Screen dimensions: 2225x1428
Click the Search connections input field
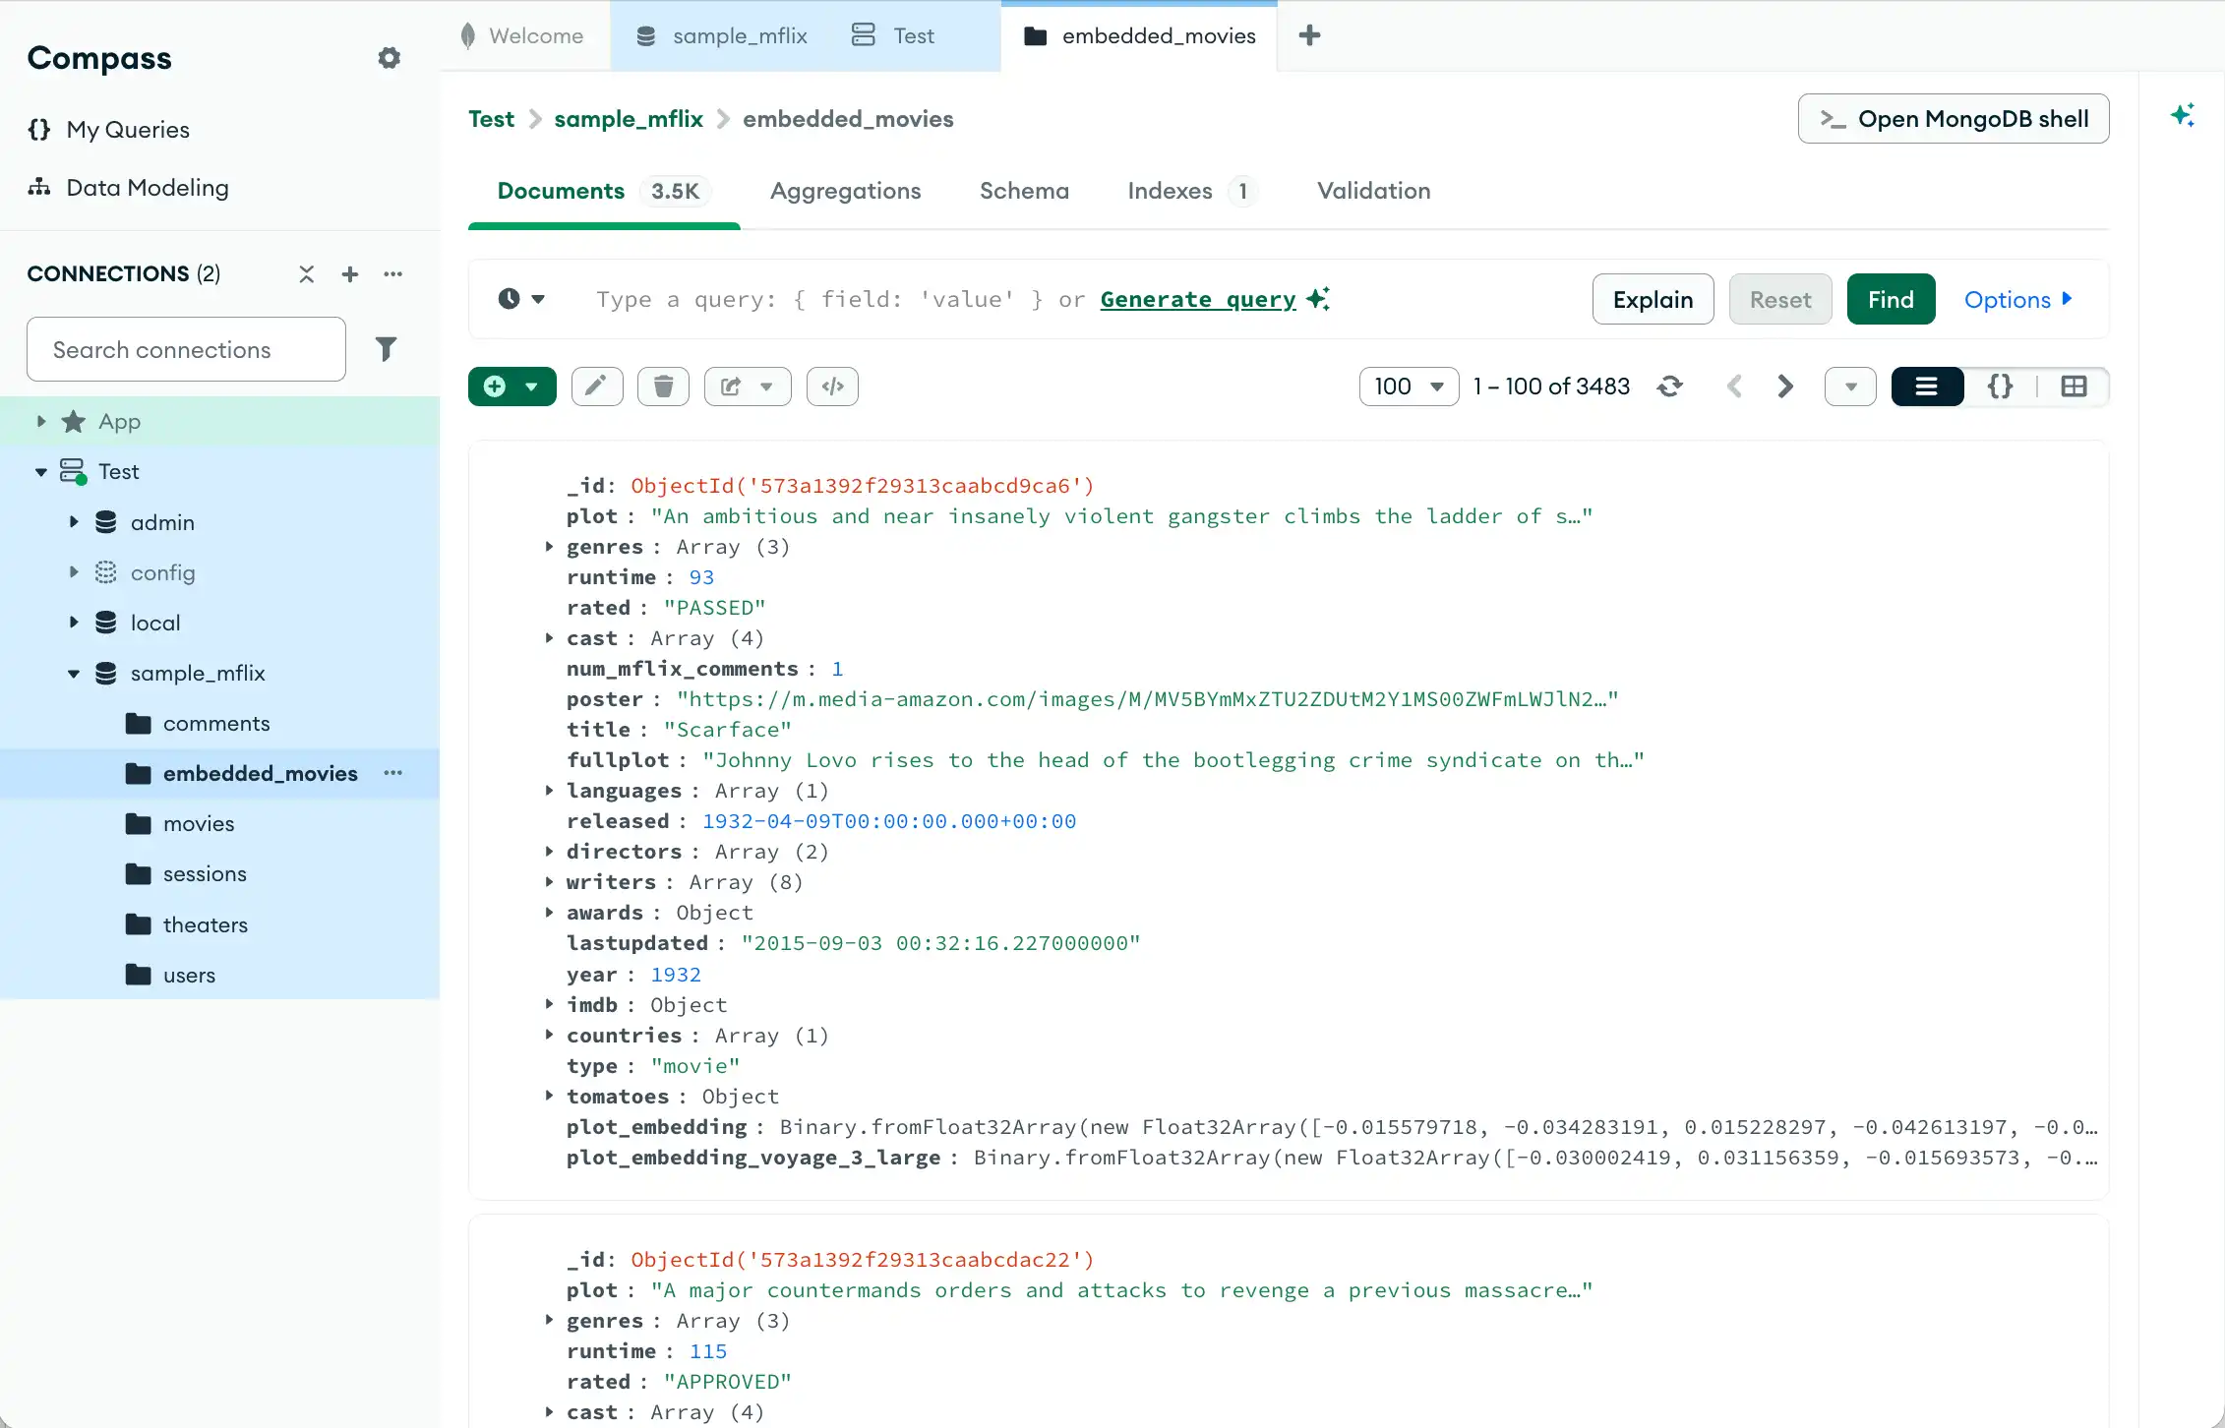pos(186,349)
